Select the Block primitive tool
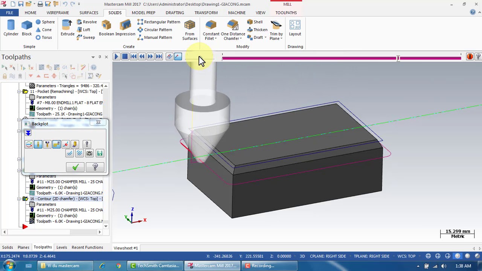The height and width of the screenshot is (271, 482). click(27, 28)
